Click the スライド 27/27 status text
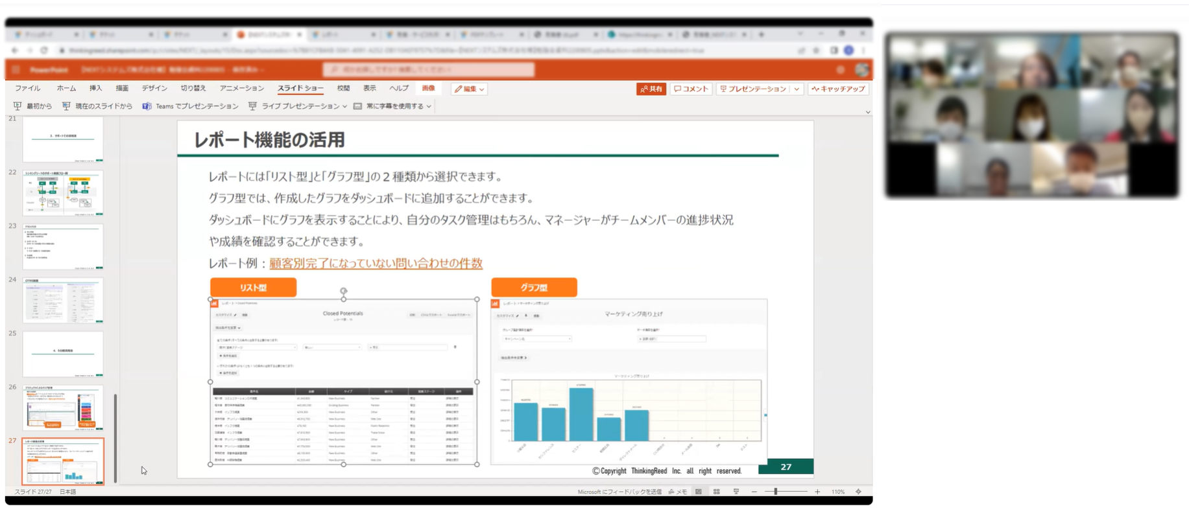The image size is (1189, 517). [x=32, y=492]
